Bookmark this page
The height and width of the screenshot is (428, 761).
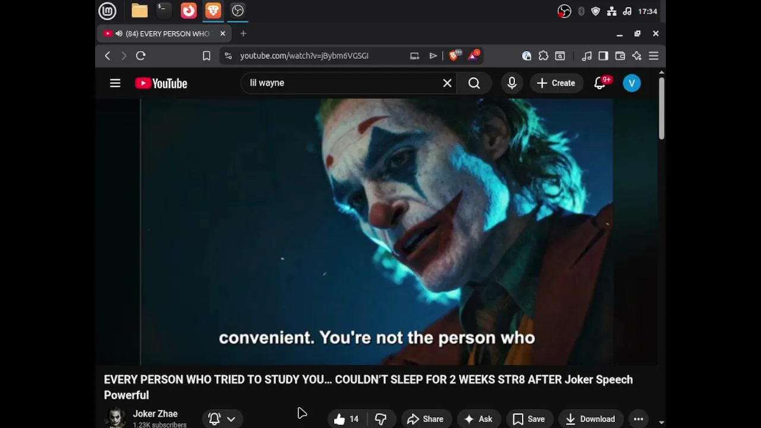[x=206, y=56]
